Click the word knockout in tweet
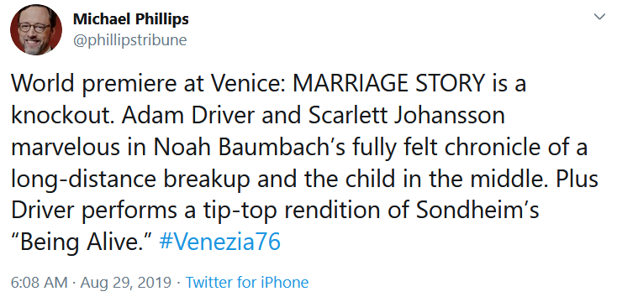 (58, 115)
